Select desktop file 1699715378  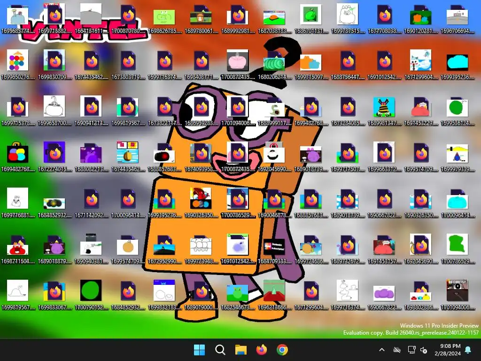coord(18,111)
